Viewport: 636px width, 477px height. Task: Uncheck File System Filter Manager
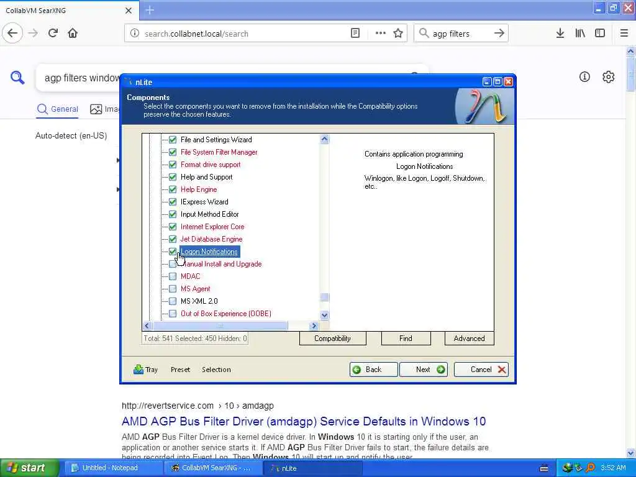(x=173, y=152)
